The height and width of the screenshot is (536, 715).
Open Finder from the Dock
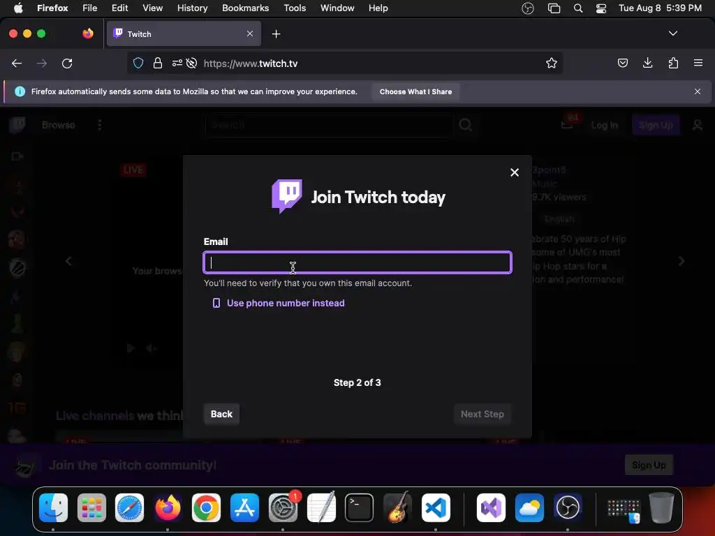pos(53,507)
